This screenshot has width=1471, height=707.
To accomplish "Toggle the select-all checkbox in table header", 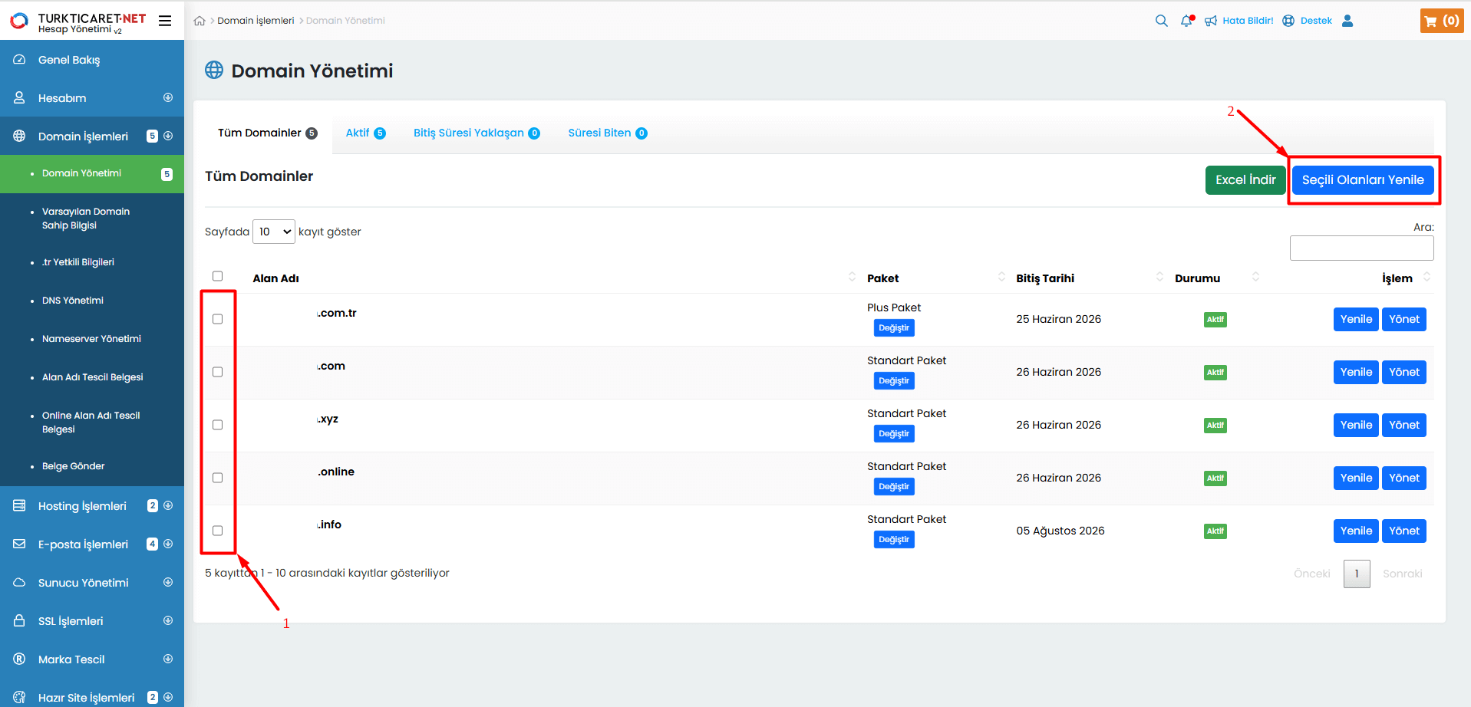I will click(218, 276).
